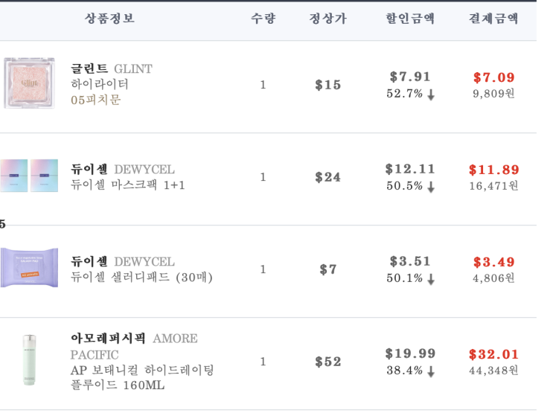The image size is (553, 413).
Task: Open the AP 보태니컬 하이드레이팅 플루이드 link
Action: [142, 377]
